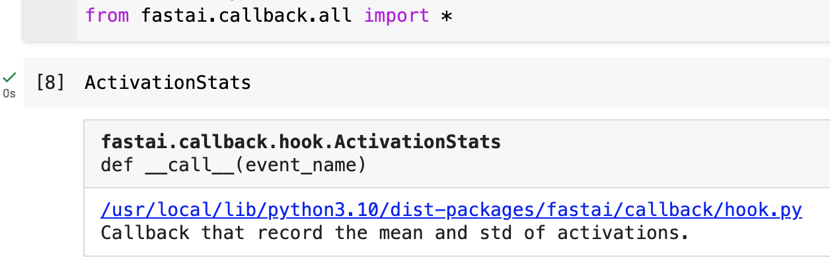
Task: Click empty space right of ActivationStats in cell 8
Action: (x=529, y=83)
